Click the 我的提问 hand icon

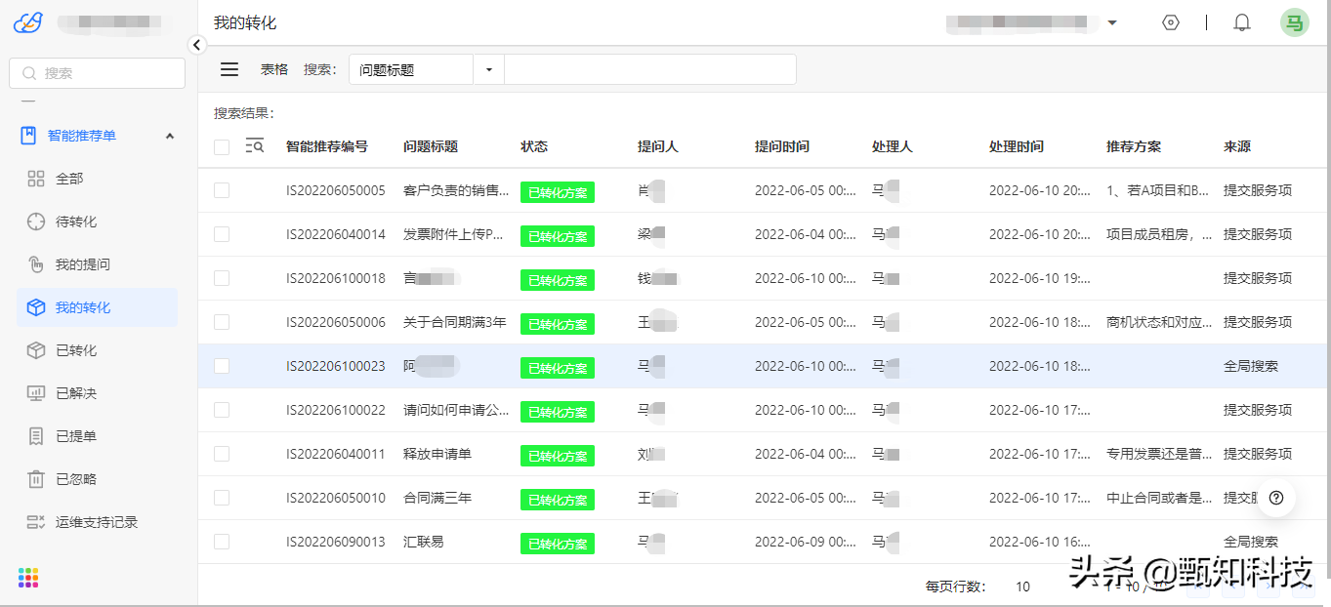point(36,264)
